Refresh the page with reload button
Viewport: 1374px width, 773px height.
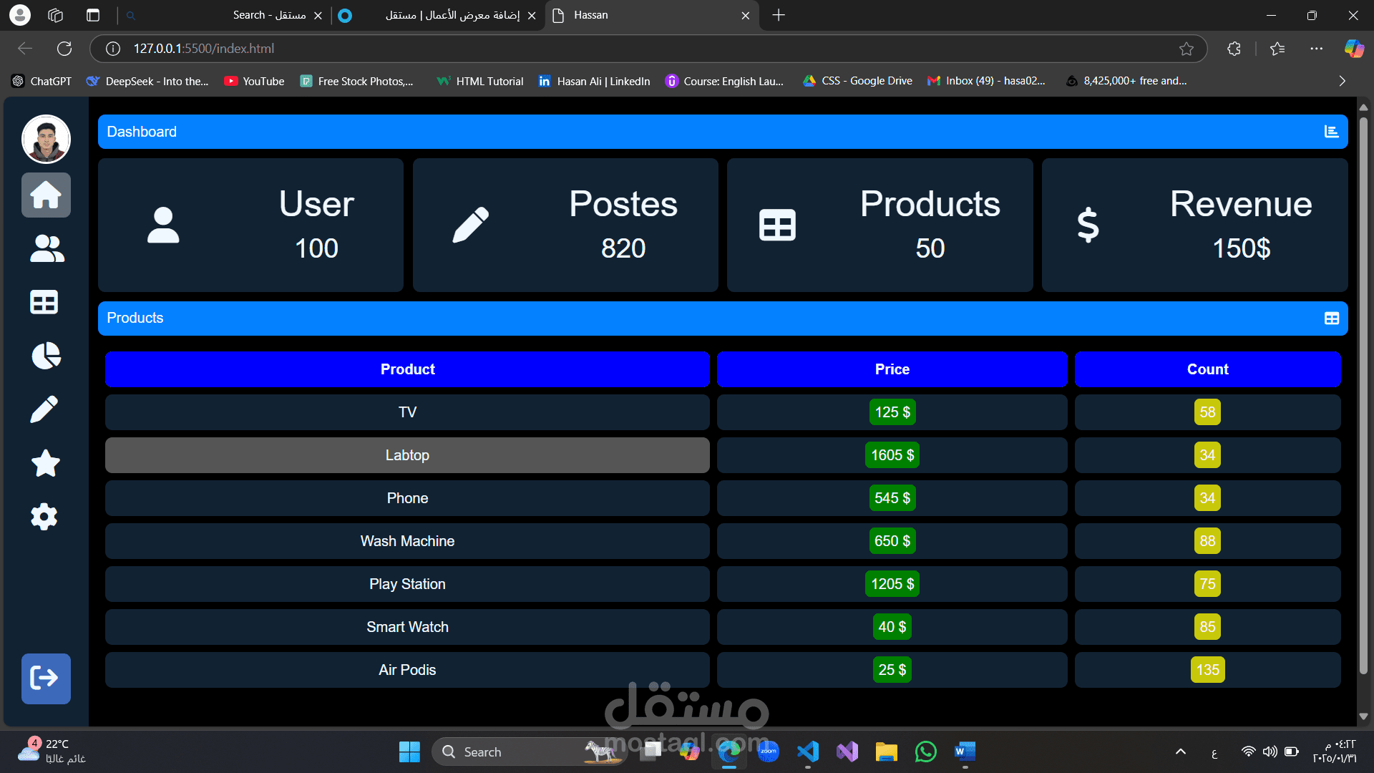pyautogui.click(x=64, y=49)
